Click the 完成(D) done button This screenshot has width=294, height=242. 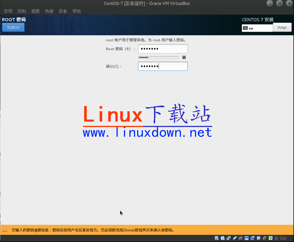pyautogui.click(x=13, y=28)
